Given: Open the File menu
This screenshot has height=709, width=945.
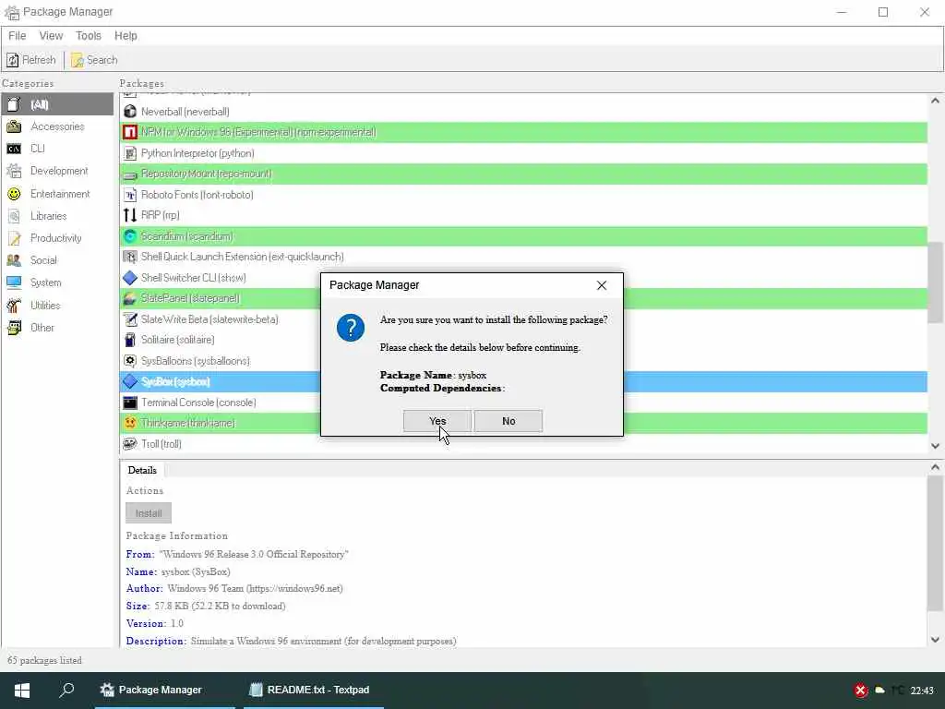Looking at the screenshot, I should point(17,36).
